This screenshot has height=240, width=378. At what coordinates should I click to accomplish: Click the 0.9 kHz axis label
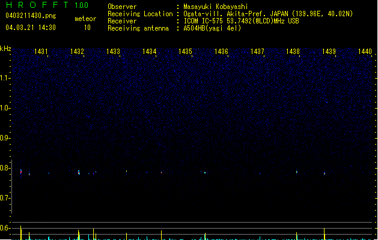[x=5, y=138]
